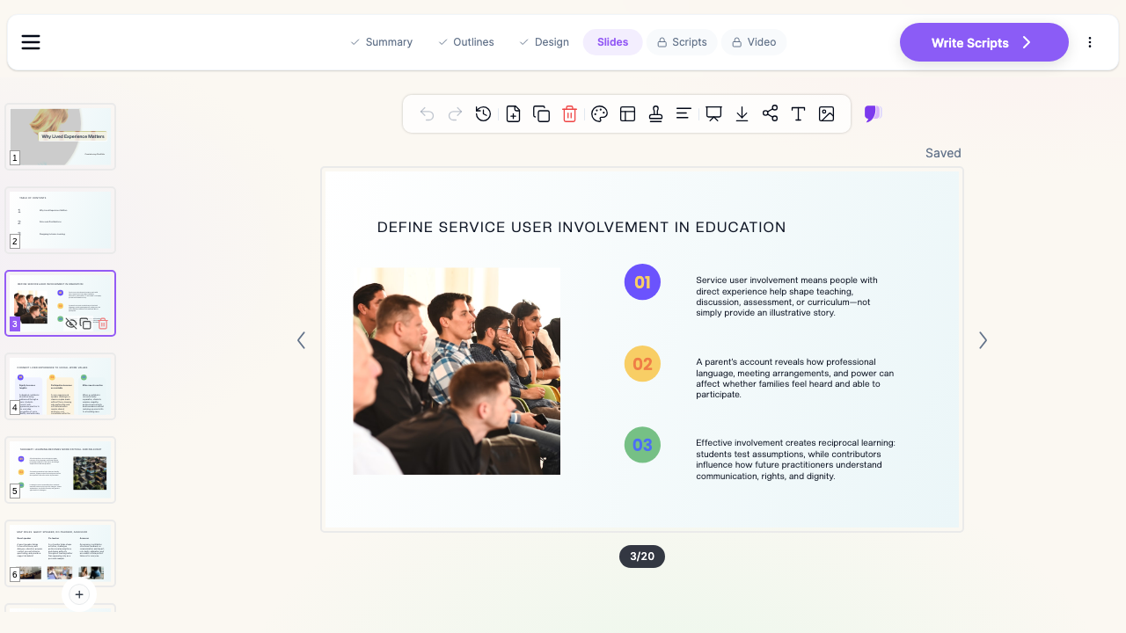Select slide 4 thumbnail
This screenshot has height=633, width=1126.
point(61,387)
